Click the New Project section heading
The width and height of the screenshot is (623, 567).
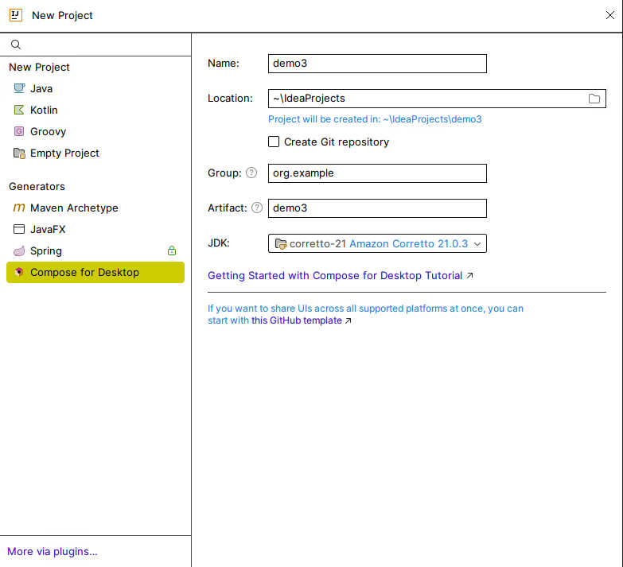tap(39, 67)
